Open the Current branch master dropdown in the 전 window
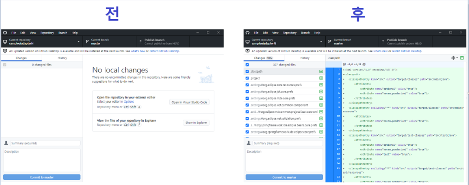Viewport: 469px width, 185px height. pyautogui.click(x=109, y=42)
